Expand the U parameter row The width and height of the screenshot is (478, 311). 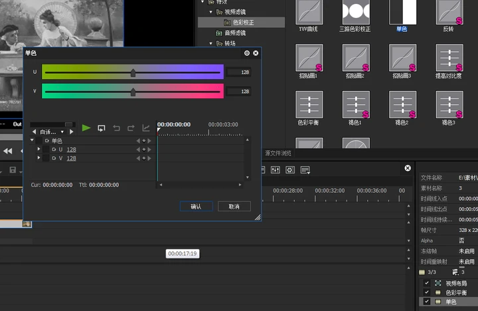(39, 150)
